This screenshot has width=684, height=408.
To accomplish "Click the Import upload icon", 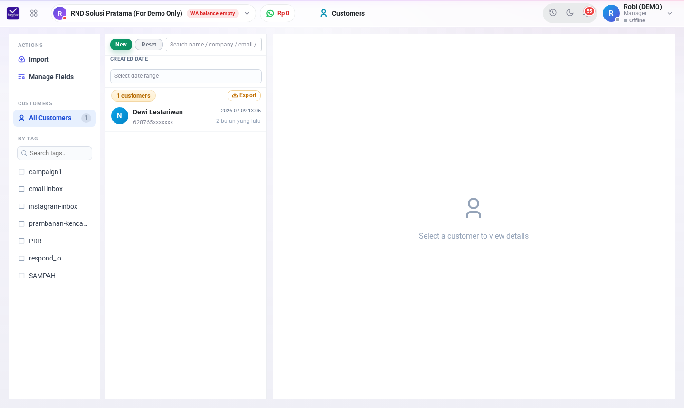I will click(x=21, y=59).
